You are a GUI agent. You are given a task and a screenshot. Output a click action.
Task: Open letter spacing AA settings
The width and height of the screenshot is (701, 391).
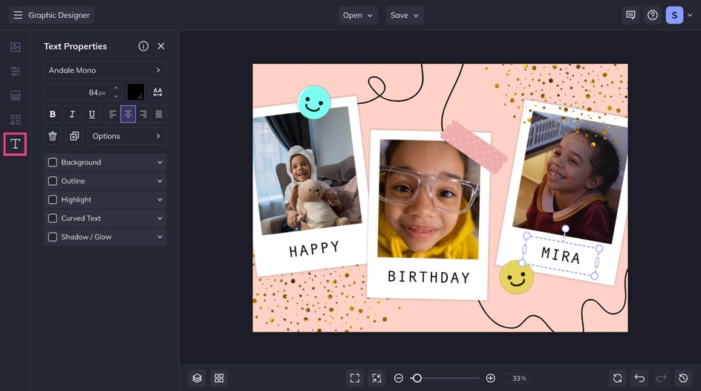click(157, 92)
